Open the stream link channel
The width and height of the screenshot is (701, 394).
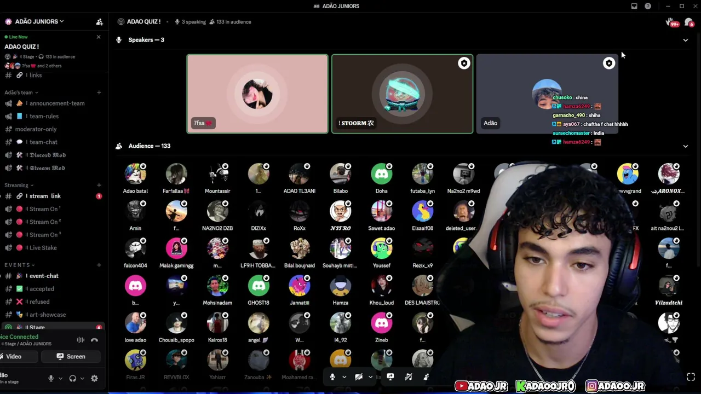[x=52, y=196]
